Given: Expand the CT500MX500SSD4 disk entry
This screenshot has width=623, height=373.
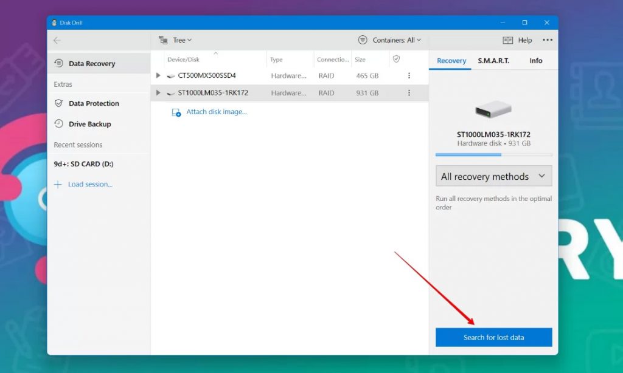Looking at the screenshot, I should (x=158, y=75).
